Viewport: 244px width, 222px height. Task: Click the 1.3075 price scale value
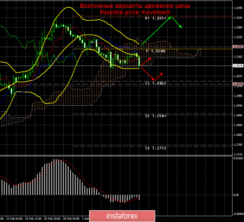tap(238, 76)
